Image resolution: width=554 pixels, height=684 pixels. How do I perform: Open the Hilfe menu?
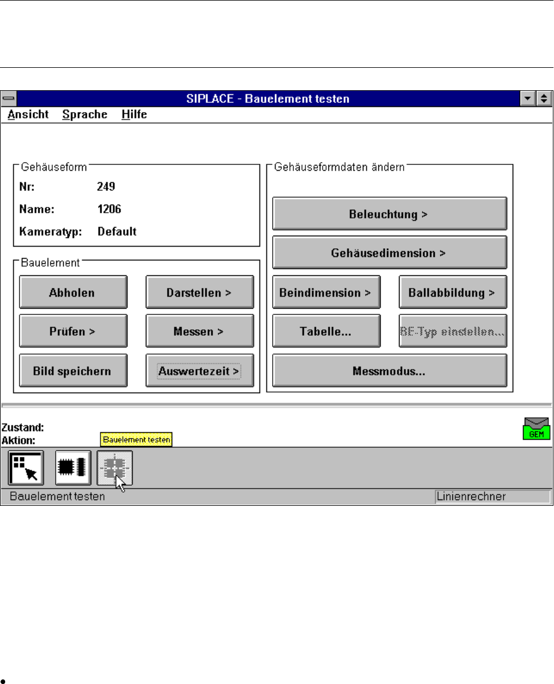tap(134, 114)
